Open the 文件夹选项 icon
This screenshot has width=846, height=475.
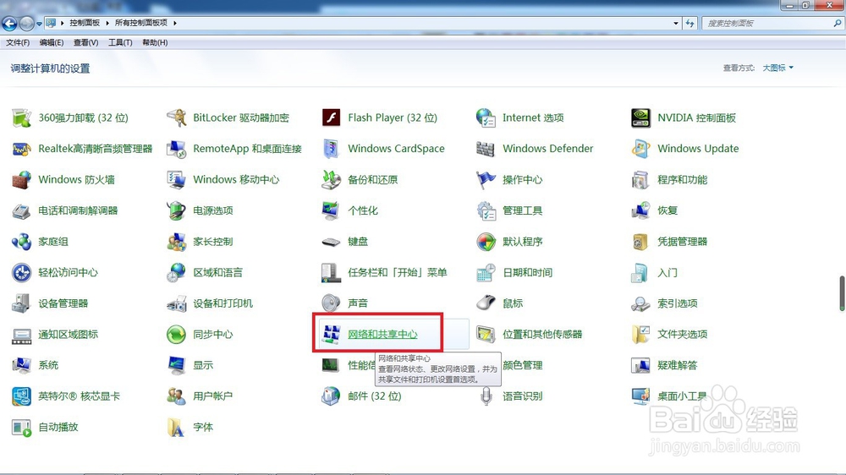click(640, 335)
